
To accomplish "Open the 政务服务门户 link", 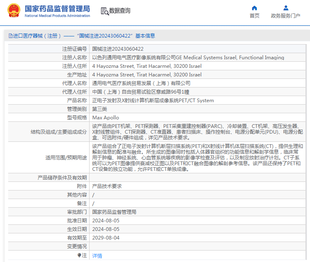I will tap(285, 16).
